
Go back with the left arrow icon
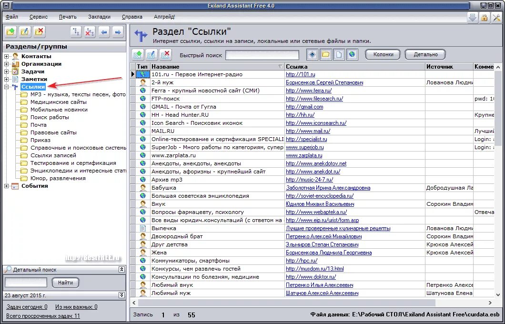click(x=104, y=32)
